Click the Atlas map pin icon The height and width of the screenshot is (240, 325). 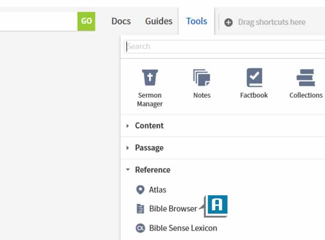tap(141, 190)
